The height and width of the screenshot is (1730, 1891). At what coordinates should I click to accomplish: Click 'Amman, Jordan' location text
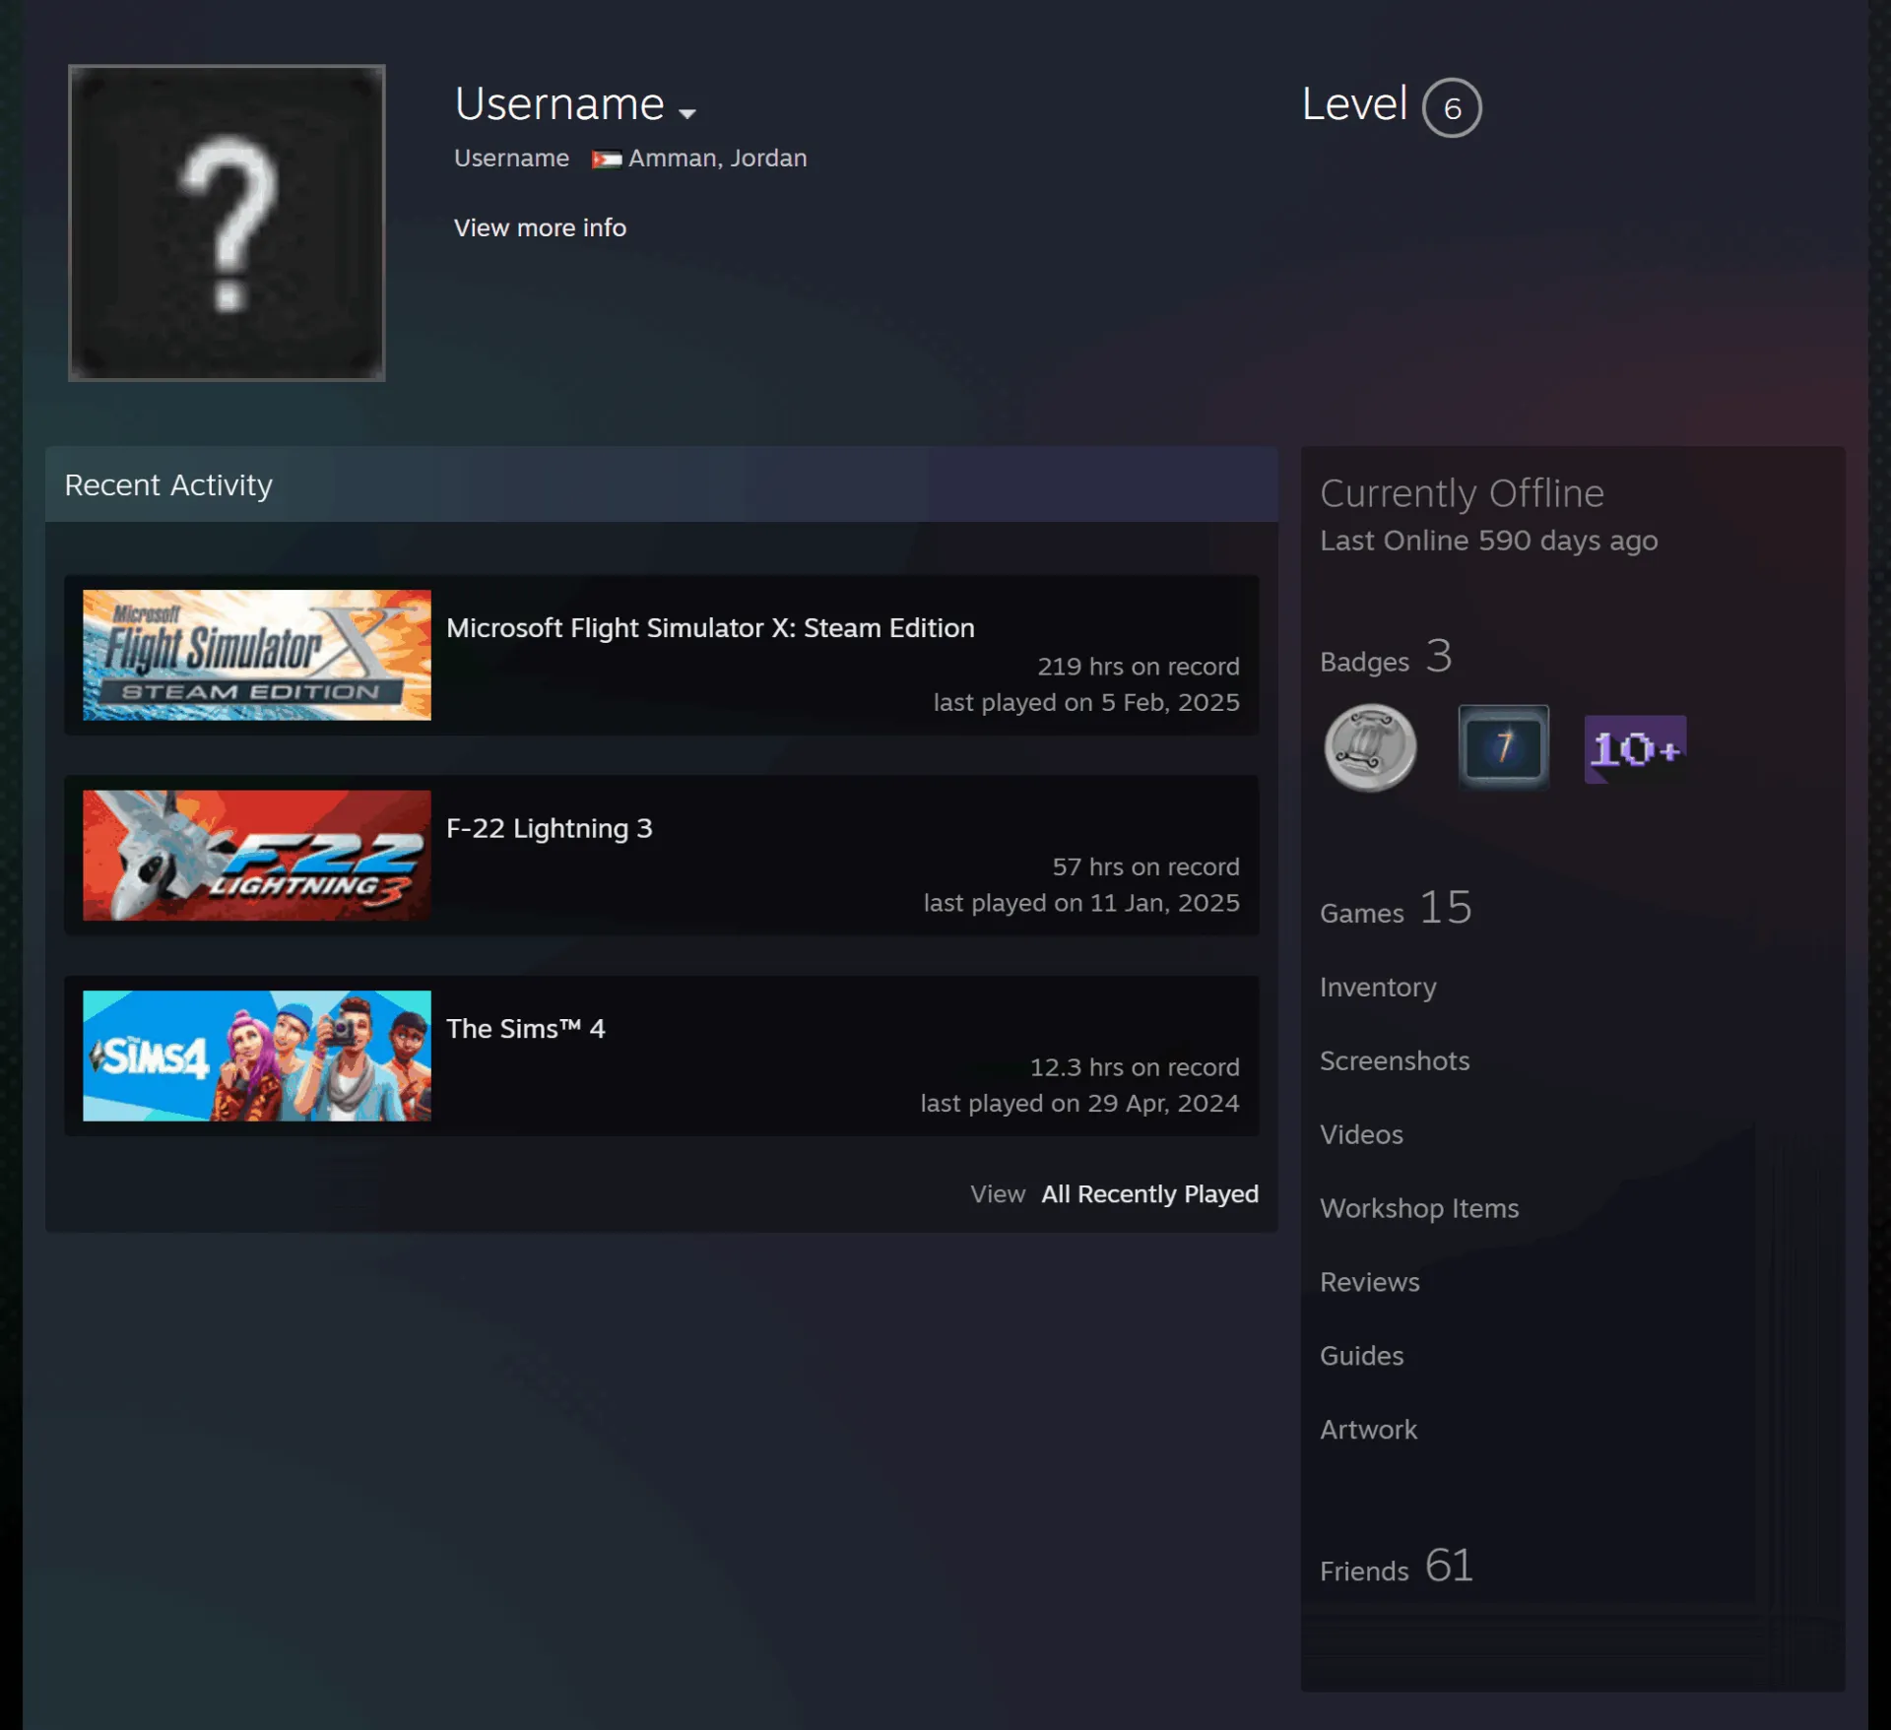click(717, 159)
